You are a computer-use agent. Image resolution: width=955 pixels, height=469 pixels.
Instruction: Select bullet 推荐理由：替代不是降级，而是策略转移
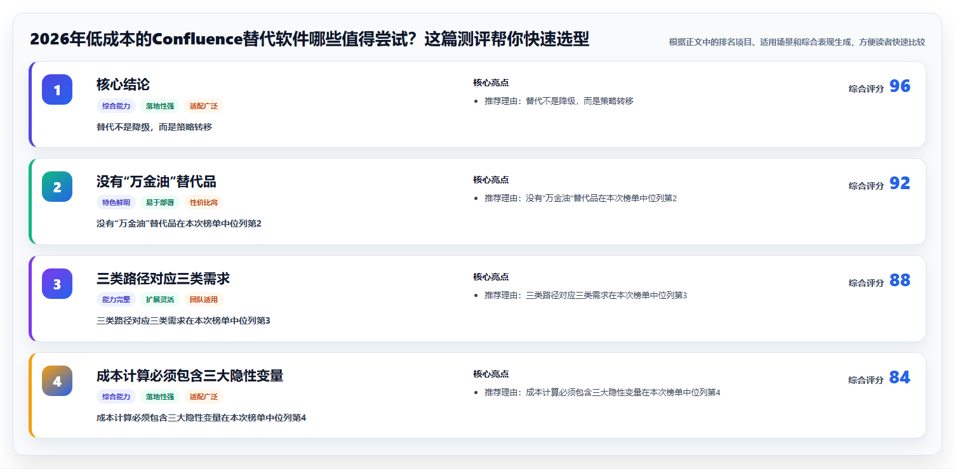point(559,101)
